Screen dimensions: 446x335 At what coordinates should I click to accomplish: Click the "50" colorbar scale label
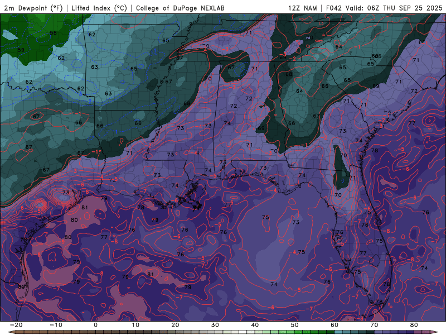point(295,325)
